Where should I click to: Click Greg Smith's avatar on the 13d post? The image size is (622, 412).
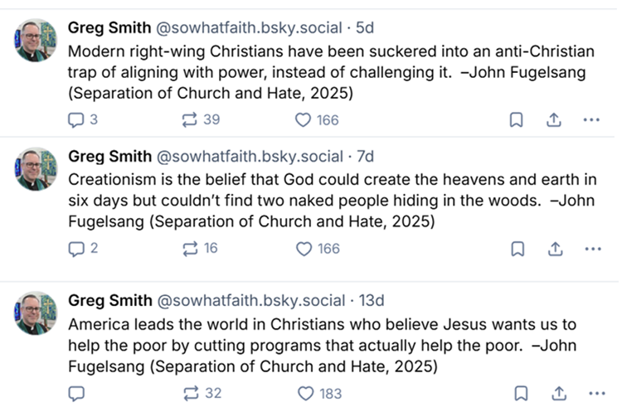coord(36,313)
